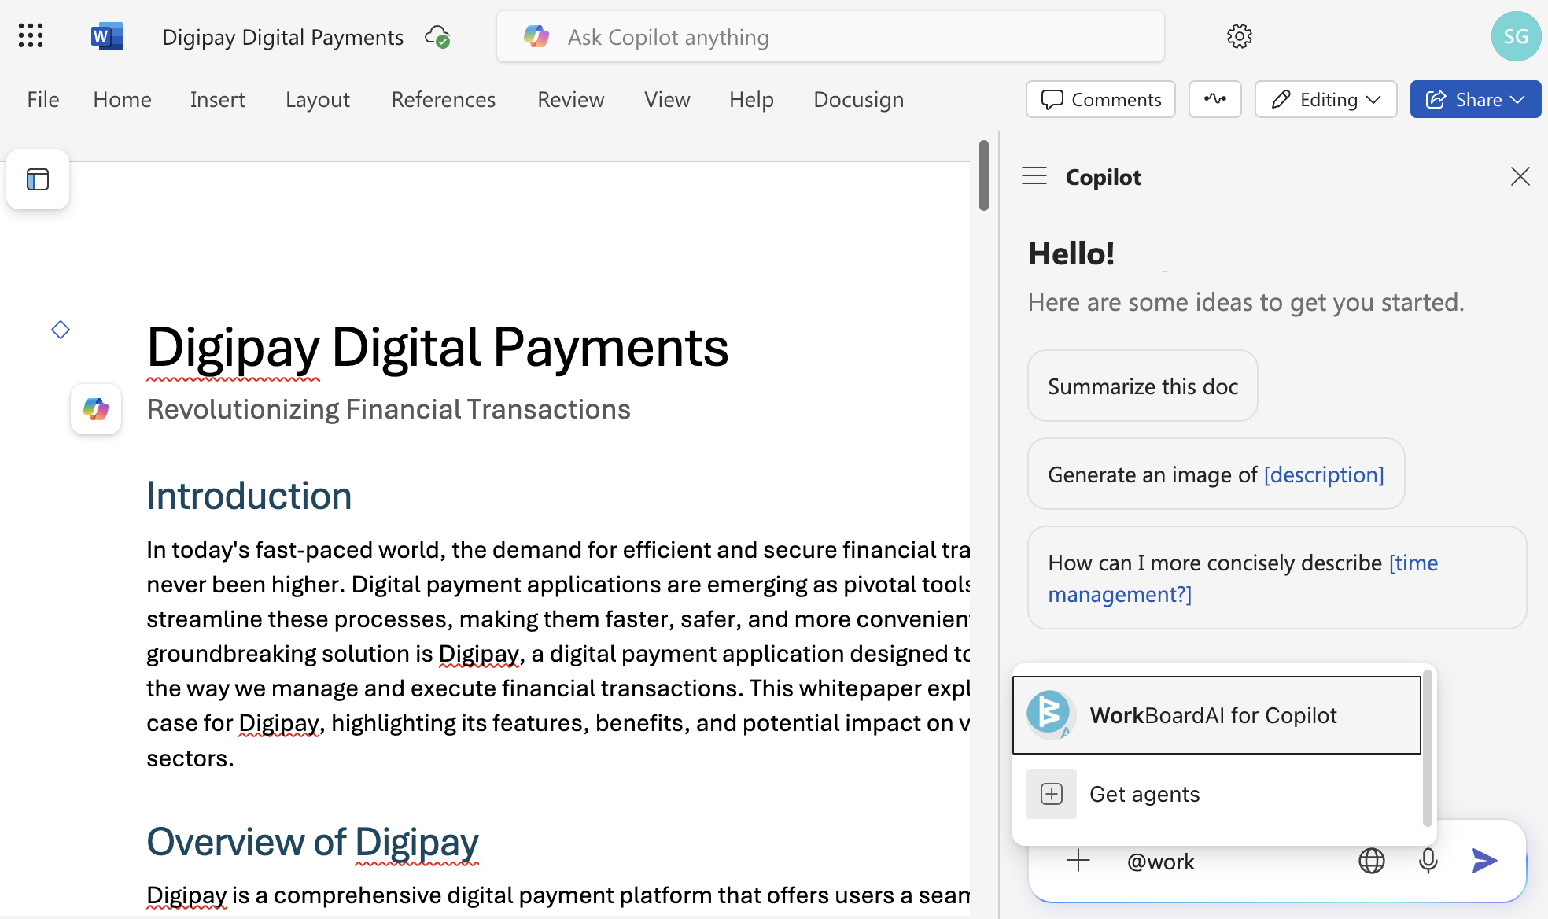
Task: Switch to the Layout tab
Action: (317, 99)
